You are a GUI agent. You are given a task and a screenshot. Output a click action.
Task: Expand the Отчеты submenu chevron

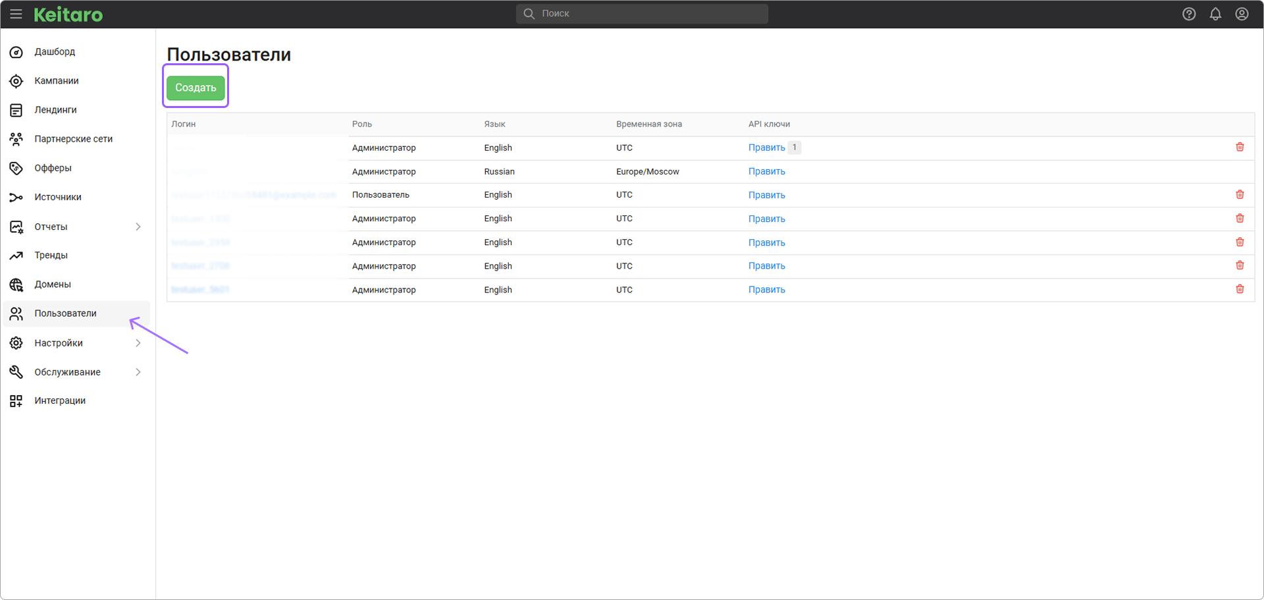pyautogui.click(x=138, y=227)
